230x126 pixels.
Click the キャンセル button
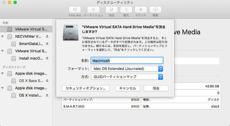[x=128, y=88]
